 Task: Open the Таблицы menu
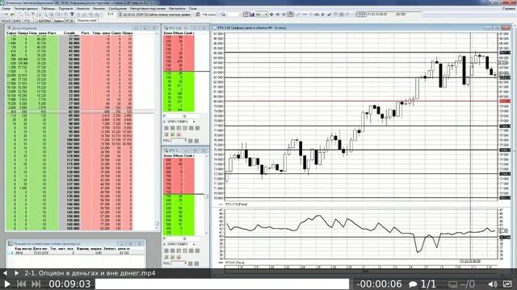(x=48, y=9)
